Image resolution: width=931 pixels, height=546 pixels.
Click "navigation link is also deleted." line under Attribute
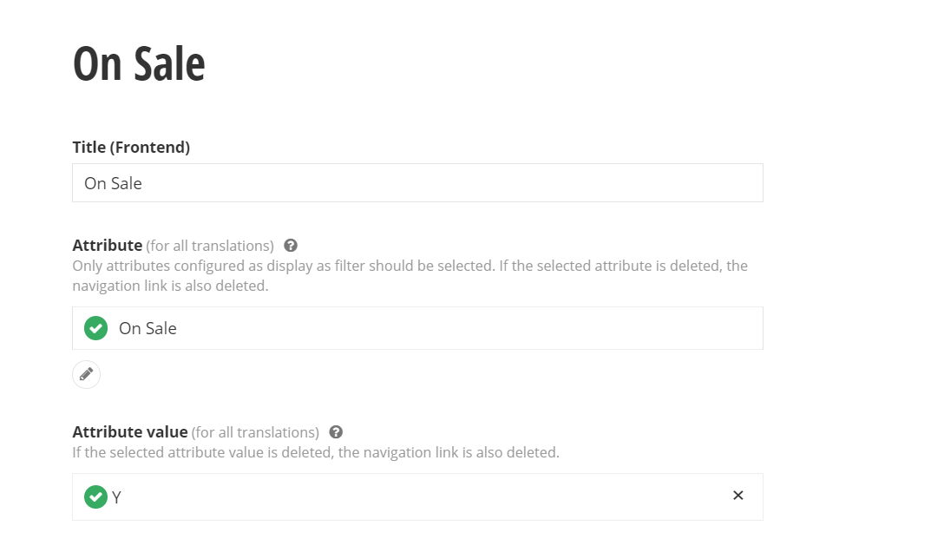[x=170, y=286]
